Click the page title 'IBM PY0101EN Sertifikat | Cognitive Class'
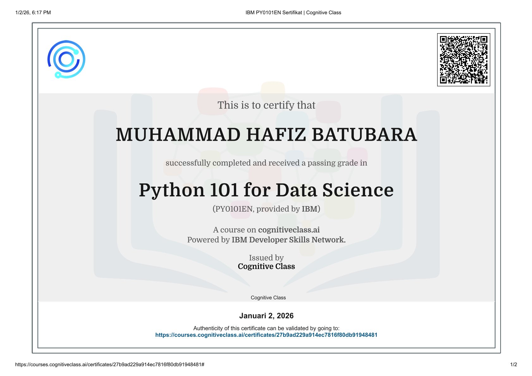Image resolution: width=532 pixels, height=376 pixels. click(293, 13)
